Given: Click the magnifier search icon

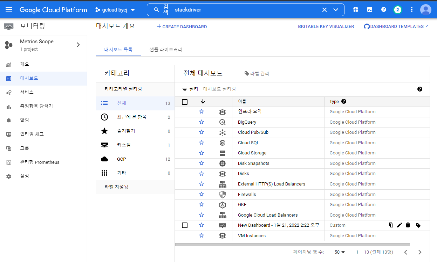Looking at the screenshot, I should point(157,10).
